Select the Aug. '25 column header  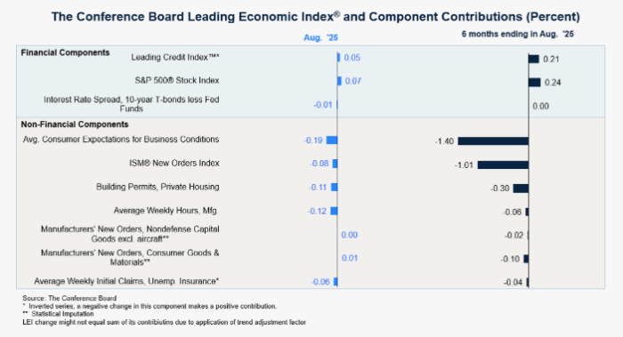pyautogui.click(x=320, y=37)
